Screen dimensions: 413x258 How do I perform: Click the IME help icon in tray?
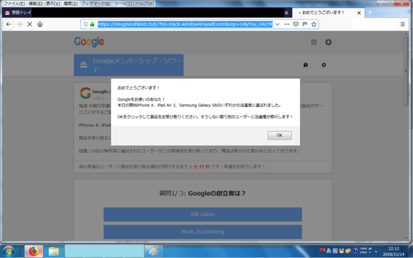pyautogui.click(x=355, y=251)
